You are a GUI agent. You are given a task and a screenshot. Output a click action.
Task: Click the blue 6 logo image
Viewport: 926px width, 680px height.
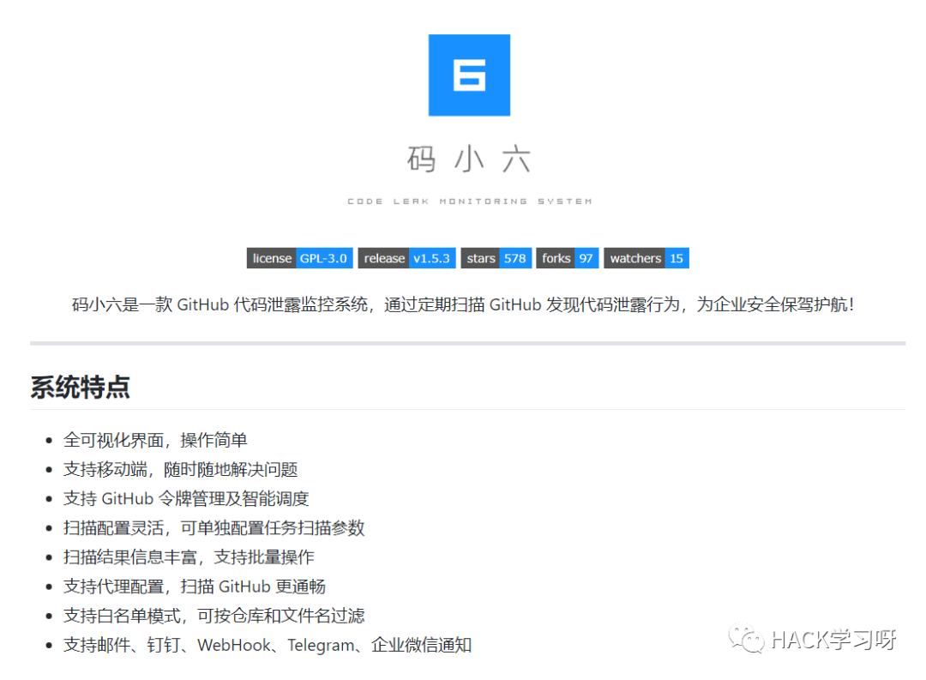(x=469, y=75)
